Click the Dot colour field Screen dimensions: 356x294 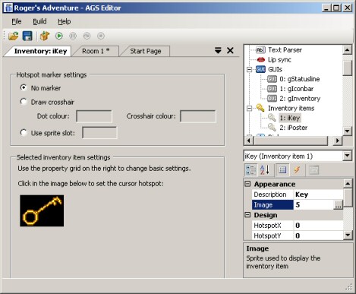[94, 116]
